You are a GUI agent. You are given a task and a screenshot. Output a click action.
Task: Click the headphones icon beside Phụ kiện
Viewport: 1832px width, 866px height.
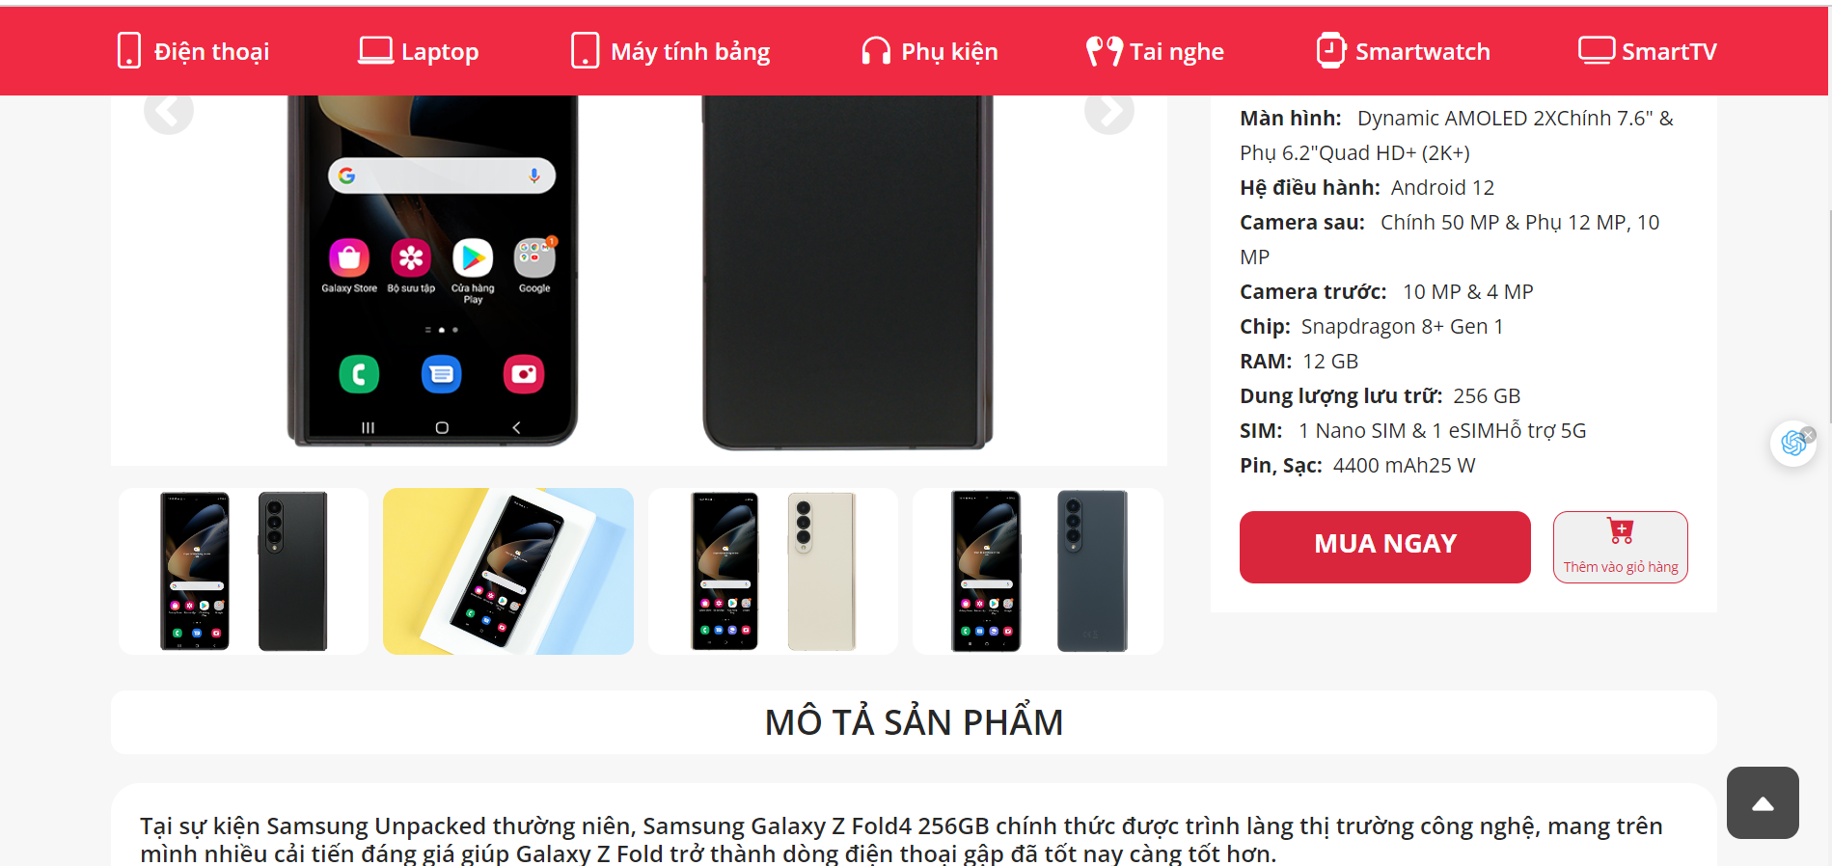[x=876, y=50]
